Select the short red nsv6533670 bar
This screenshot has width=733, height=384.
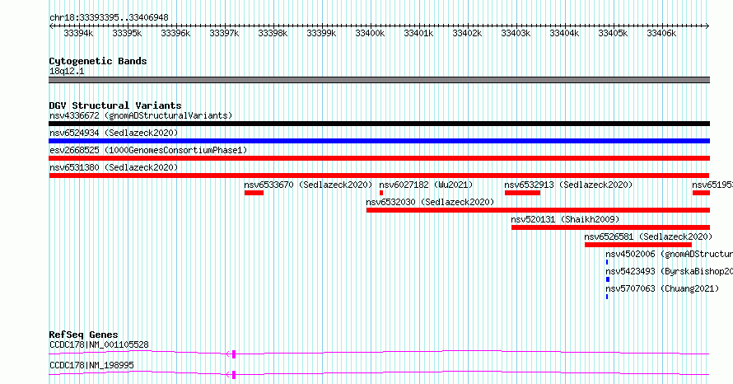pos(254,193)
